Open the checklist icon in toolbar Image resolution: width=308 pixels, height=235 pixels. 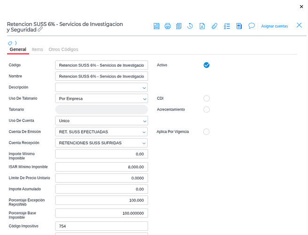click(x=227, y=26)
